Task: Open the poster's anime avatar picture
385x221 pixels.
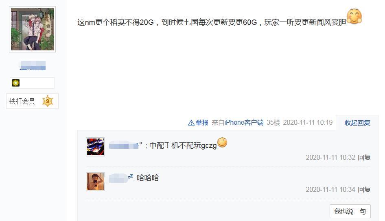Action: click(x=33, y=29)
